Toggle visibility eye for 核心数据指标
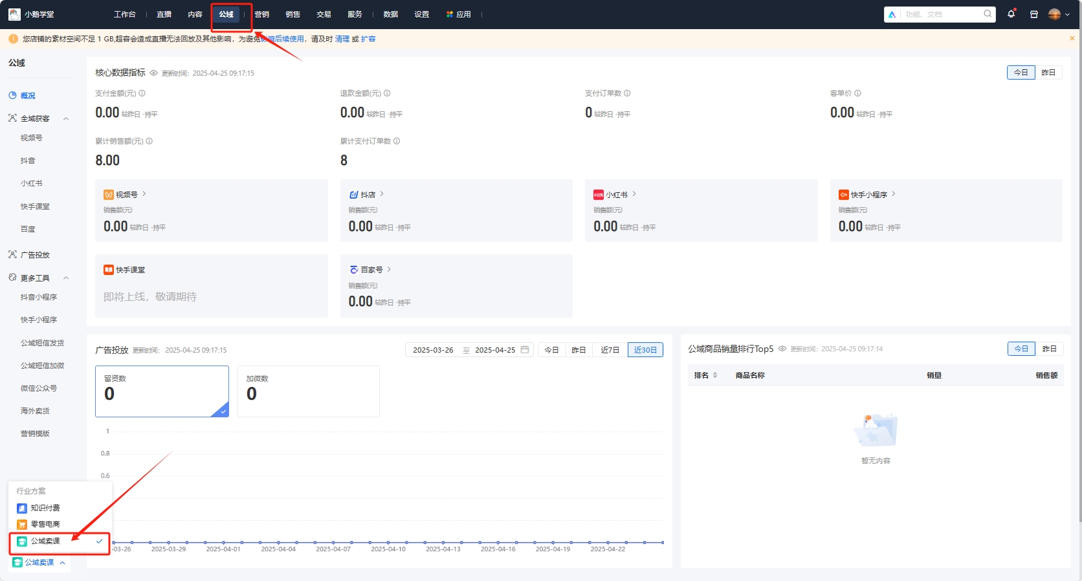Viewport: 1082px width, 581px height. click(154, 73)
